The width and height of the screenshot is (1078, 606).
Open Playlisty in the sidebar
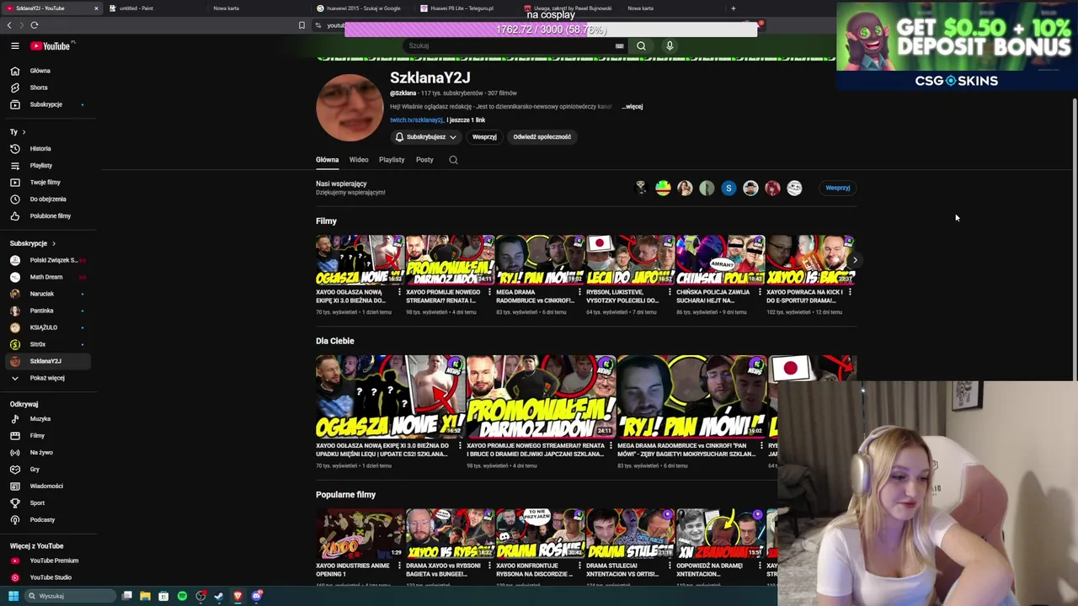pos(41,165)
